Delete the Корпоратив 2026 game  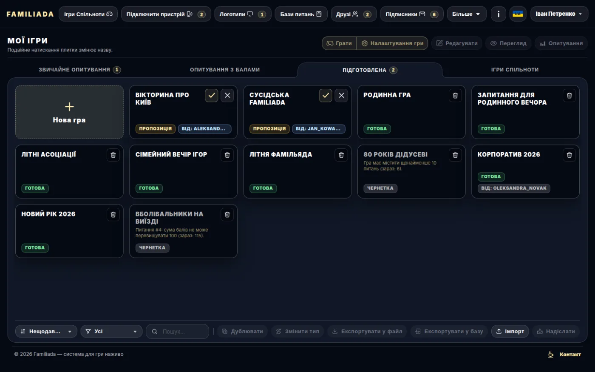pos(569,155)
